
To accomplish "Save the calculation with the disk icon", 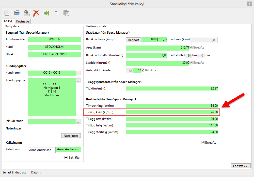I will [26, 13].
